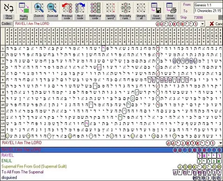Click the Zoom-out magnifier icon
Screen dimensions: 223x181
pos(52,8)
